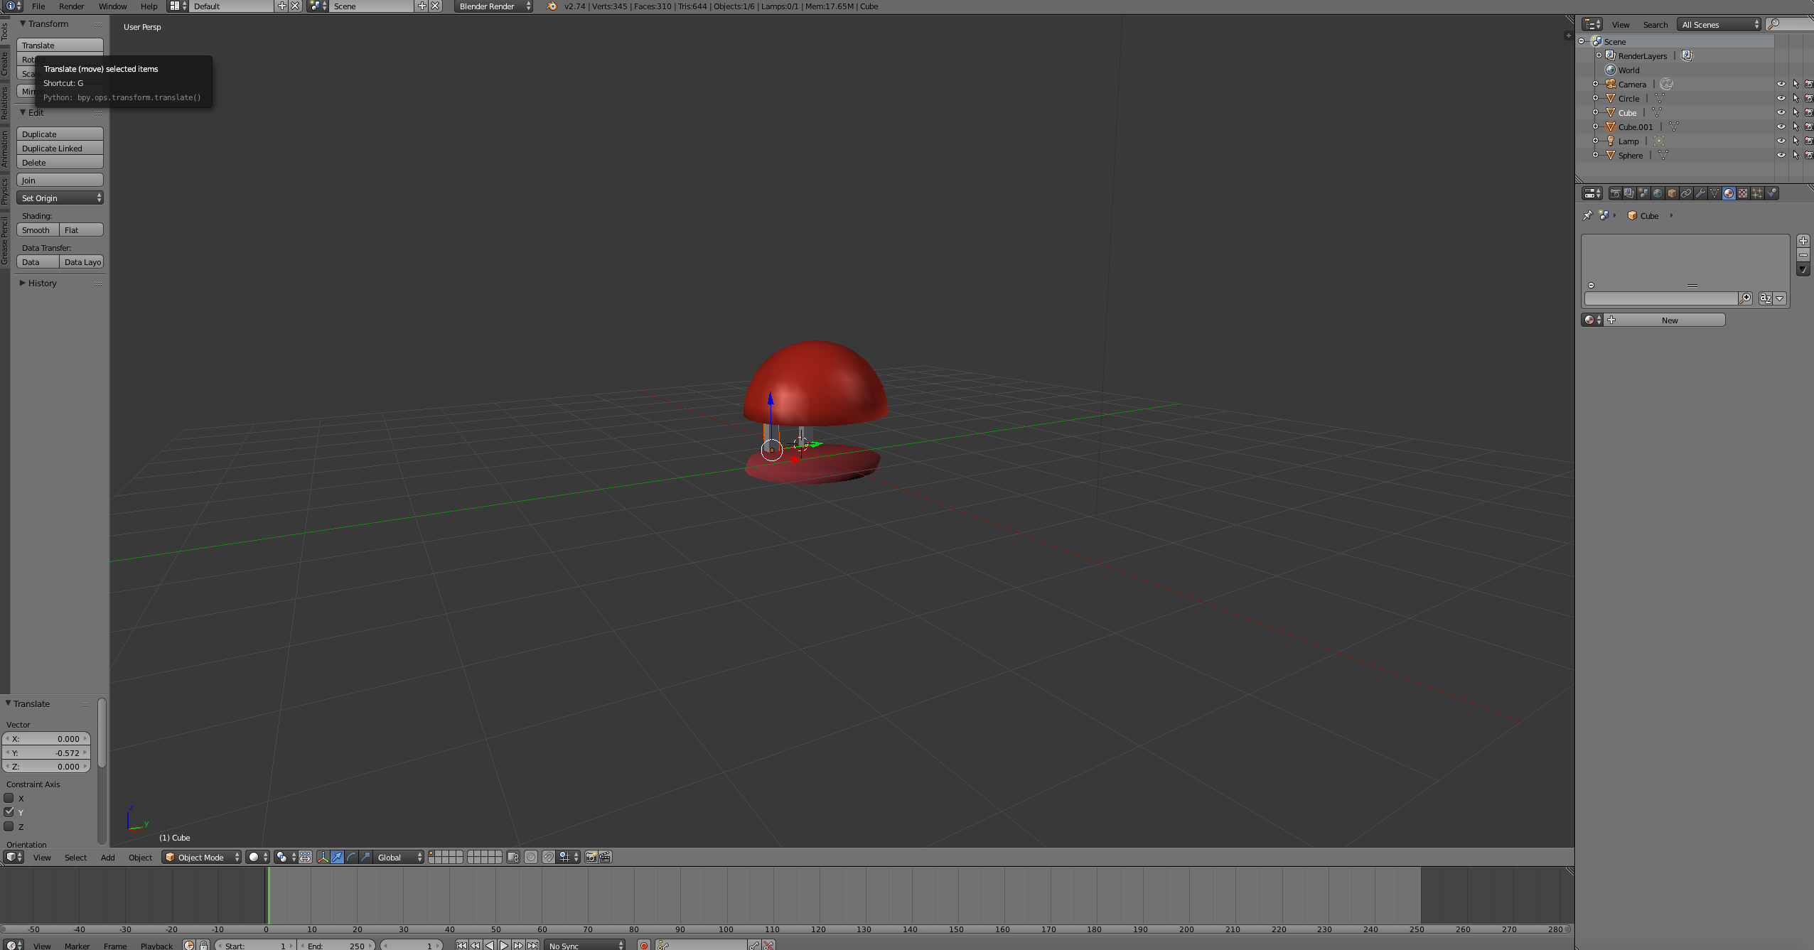Click the Smooth shading button

(x=38, y=230)
